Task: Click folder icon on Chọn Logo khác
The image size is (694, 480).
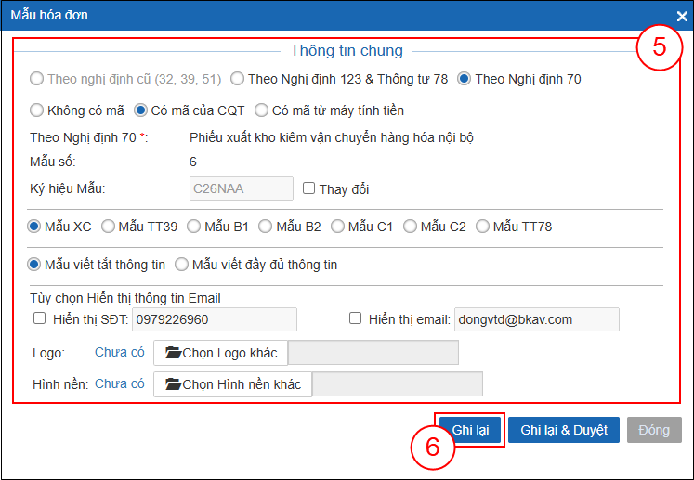Action: coord(173,353)
